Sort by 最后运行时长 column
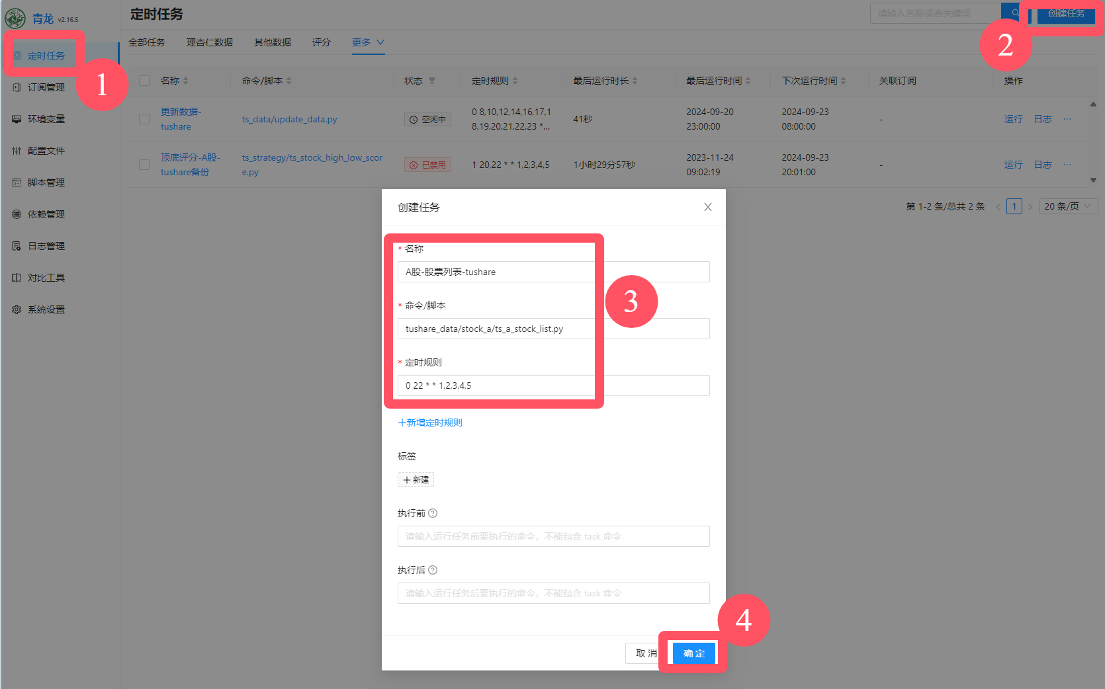Viewport: 1105px width, 689px height. (x=635, y=81)
